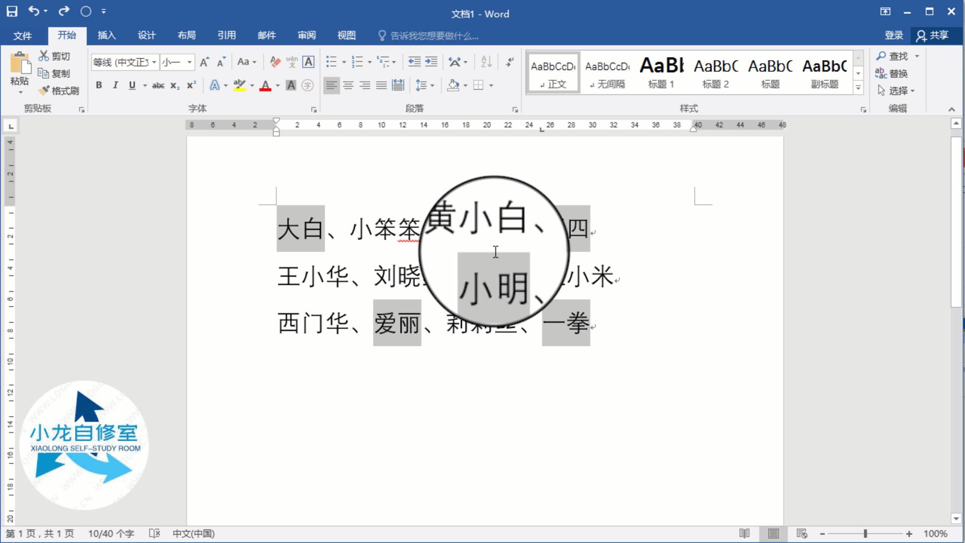Click the 登录 sign-in link
The width and height of the screenshot is (965, 543).
(894, 35)
